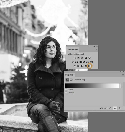This screenshot has width=125, height=132.
Task: Toggle layer visibility eye in Properties
Action: (x=115, y=108)
